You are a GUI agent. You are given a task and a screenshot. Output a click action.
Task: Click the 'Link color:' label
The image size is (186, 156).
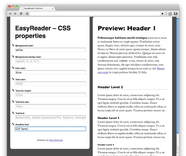tap(21, 68)
